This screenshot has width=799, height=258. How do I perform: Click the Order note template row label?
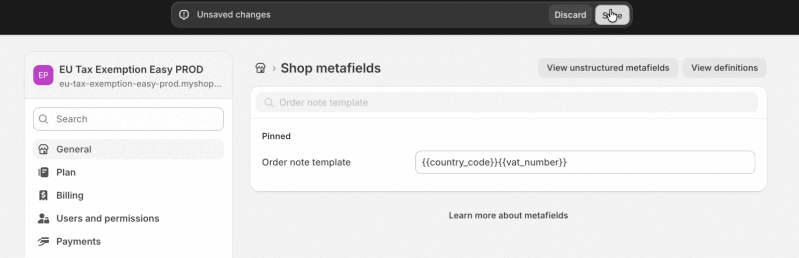(306, 162)
